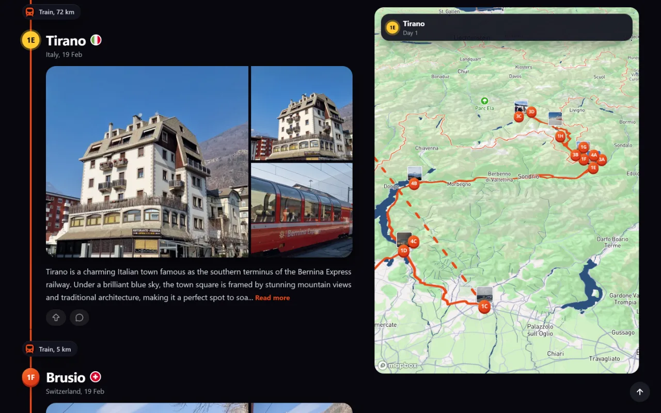
Task: Open the map photo thumbnail above marker 4B
Action: (x=415, y=173)
